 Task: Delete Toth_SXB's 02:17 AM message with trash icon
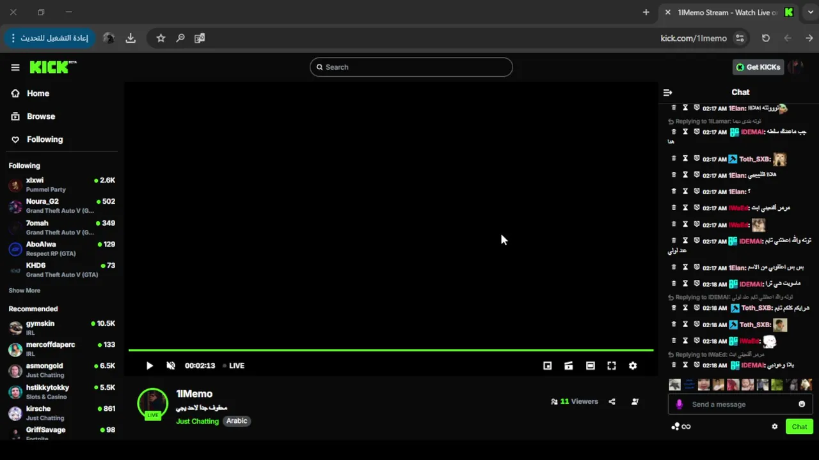coord(673,158)
